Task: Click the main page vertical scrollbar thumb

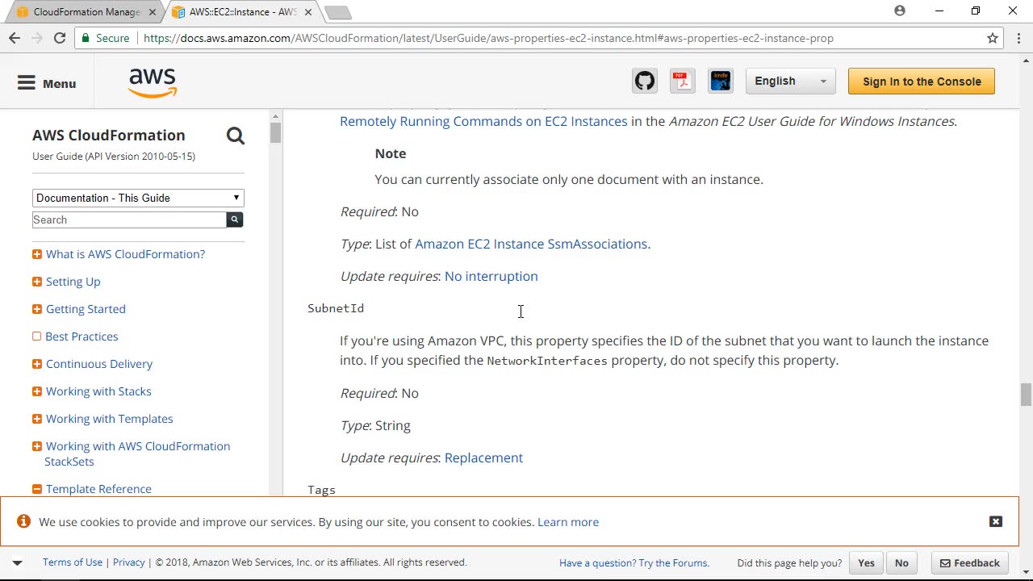Action: (1026, 395)
